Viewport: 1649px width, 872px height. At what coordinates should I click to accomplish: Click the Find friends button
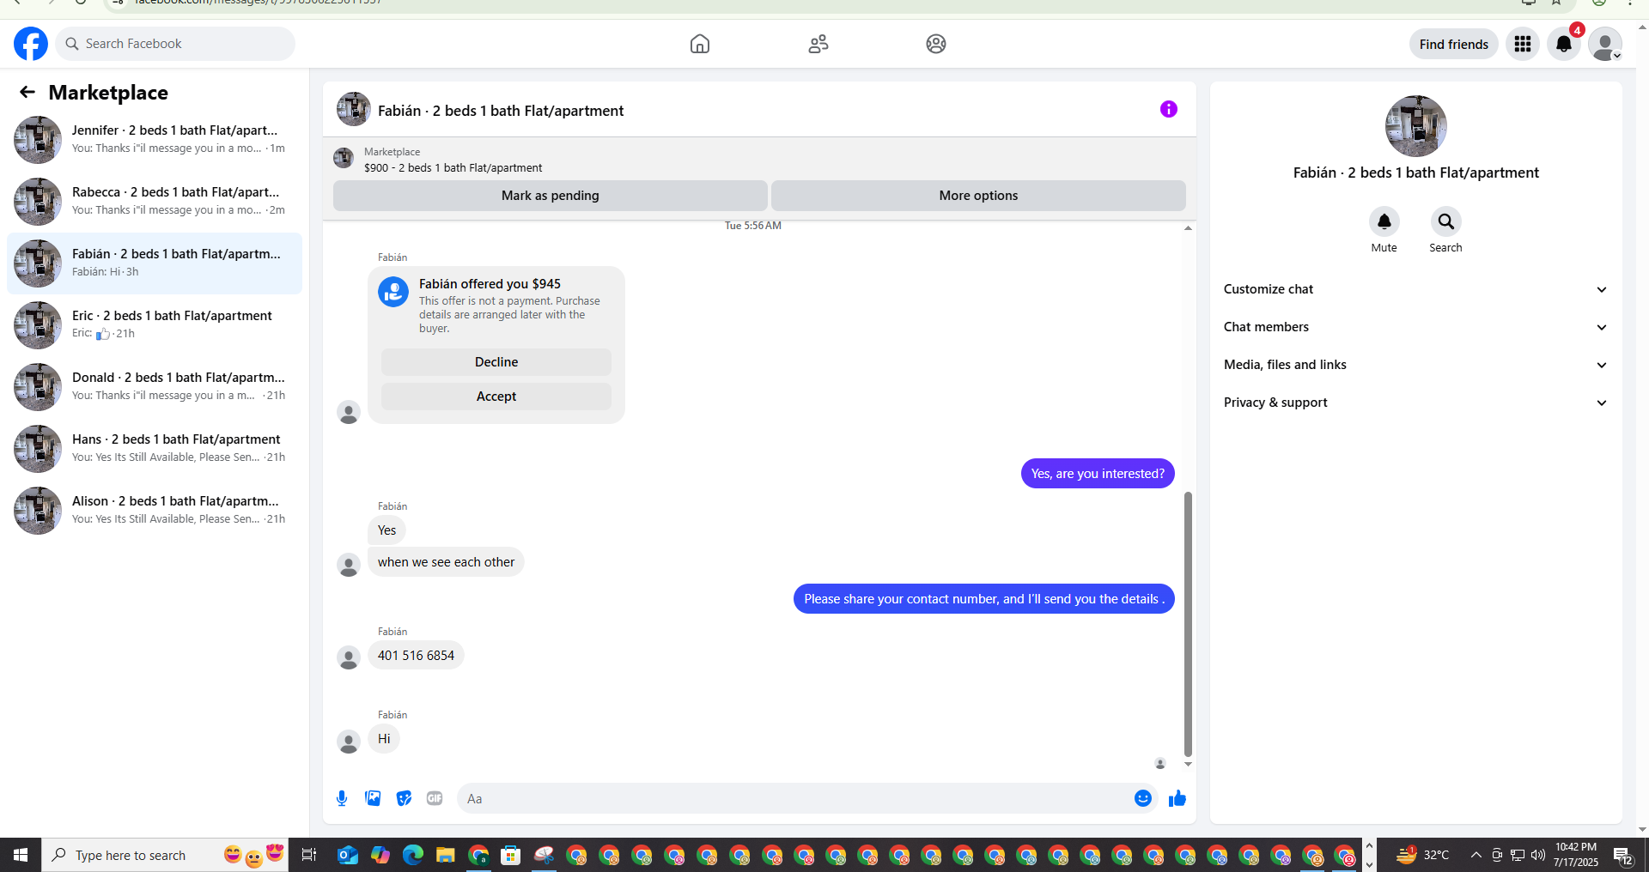click(1453, 44)
